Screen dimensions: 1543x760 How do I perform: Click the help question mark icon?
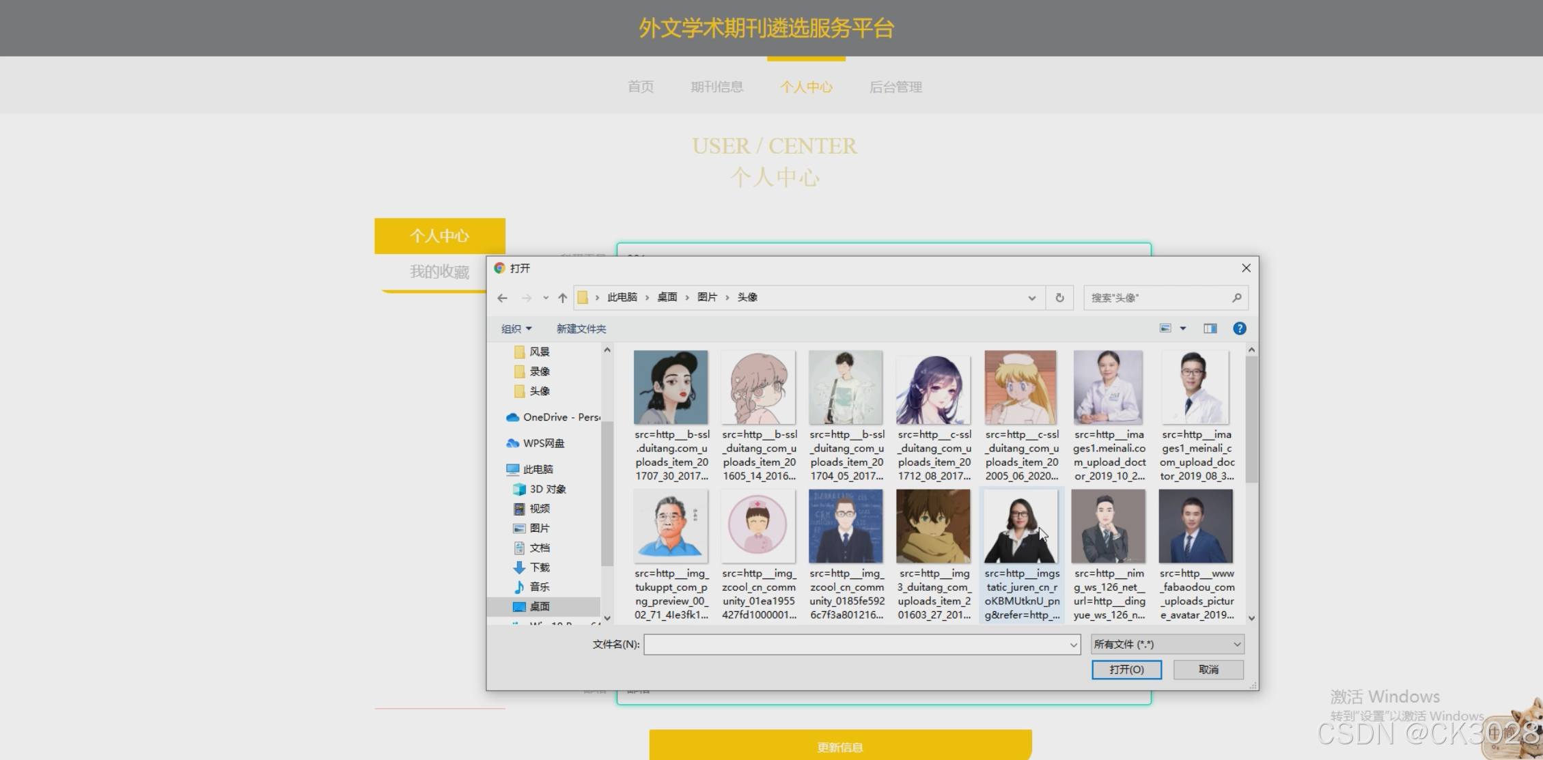point(1239,328)
